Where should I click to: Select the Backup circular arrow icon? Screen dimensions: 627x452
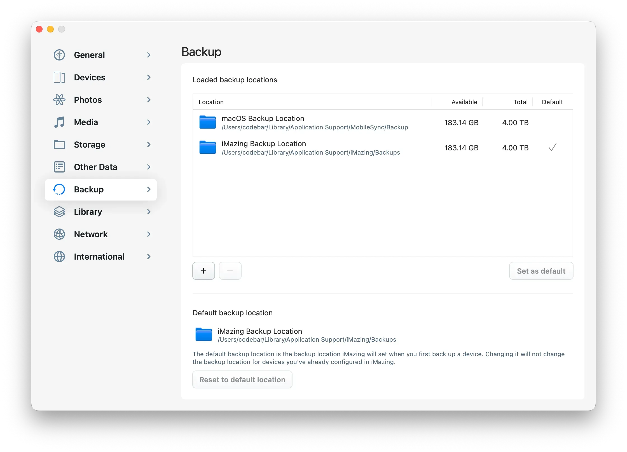[59, 189]
